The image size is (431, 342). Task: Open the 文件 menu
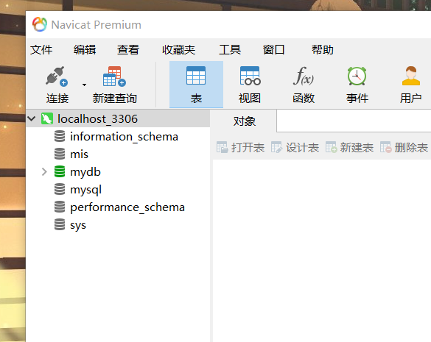point(41,50)
